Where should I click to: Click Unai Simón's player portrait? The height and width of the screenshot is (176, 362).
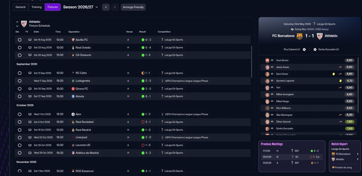point(267,60)
